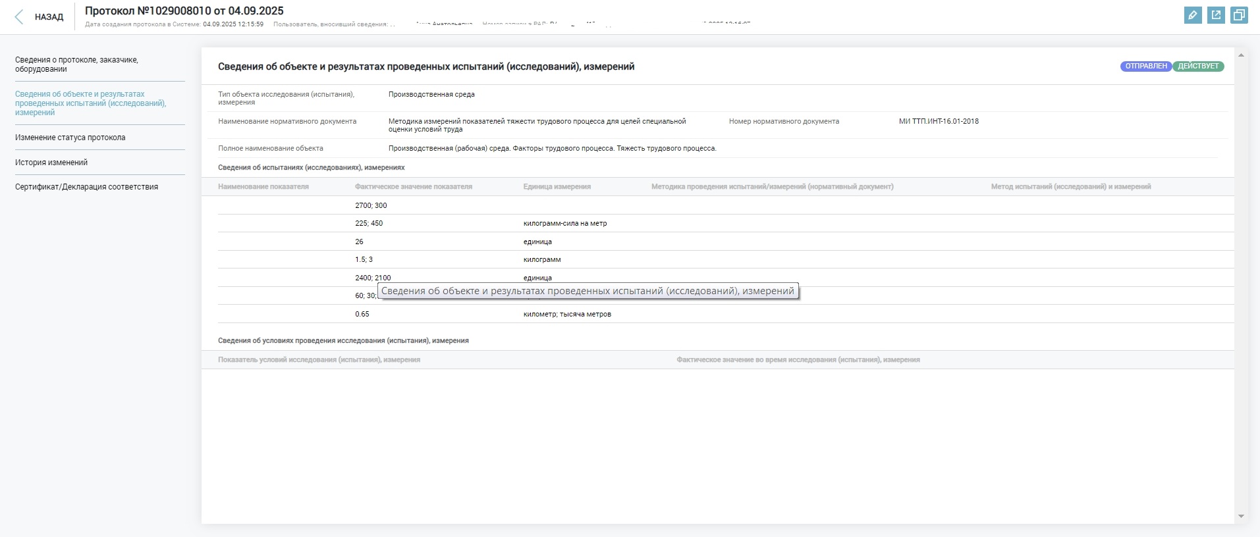Open 'История изменений' sidebar item
Image resolution: width=1260 pixels, height=537 pixels.
point(51,163)
